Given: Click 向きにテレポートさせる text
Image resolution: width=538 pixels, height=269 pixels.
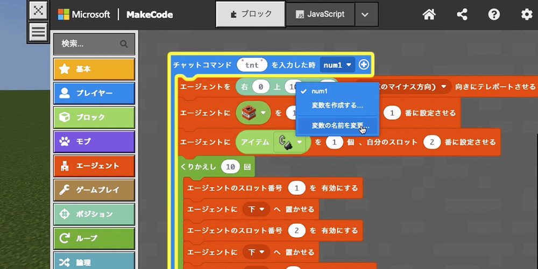Looking at the screenshot, I should 495,87.
